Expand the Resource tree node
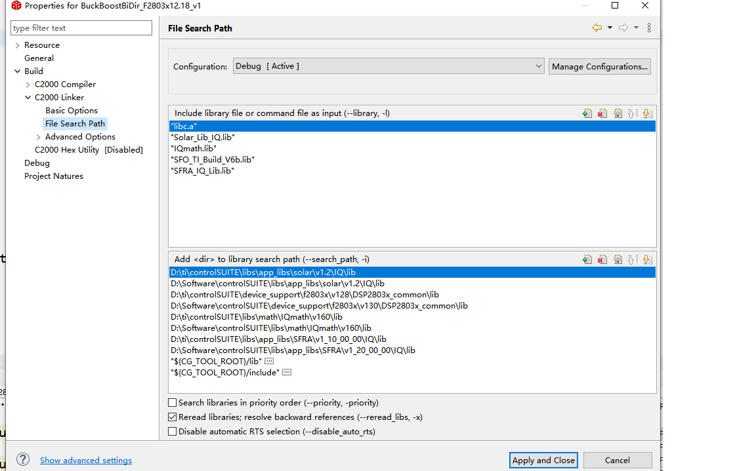 click(17, 45)
